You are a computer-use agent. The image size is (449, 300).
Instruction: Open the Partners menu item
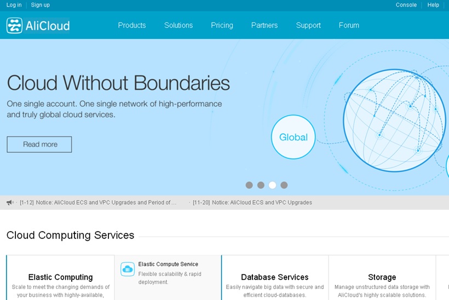click(x=264, y=26)
